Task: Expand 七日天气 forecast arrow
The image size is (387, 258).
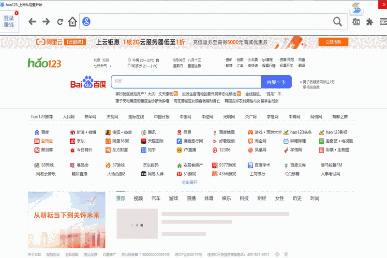Action: [x=110, y=66]
